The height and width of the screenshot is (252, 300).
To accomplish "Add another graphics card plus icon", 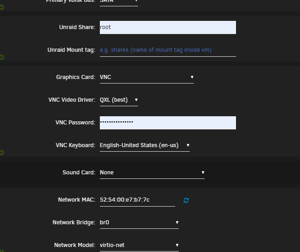I will coord(2,153).
